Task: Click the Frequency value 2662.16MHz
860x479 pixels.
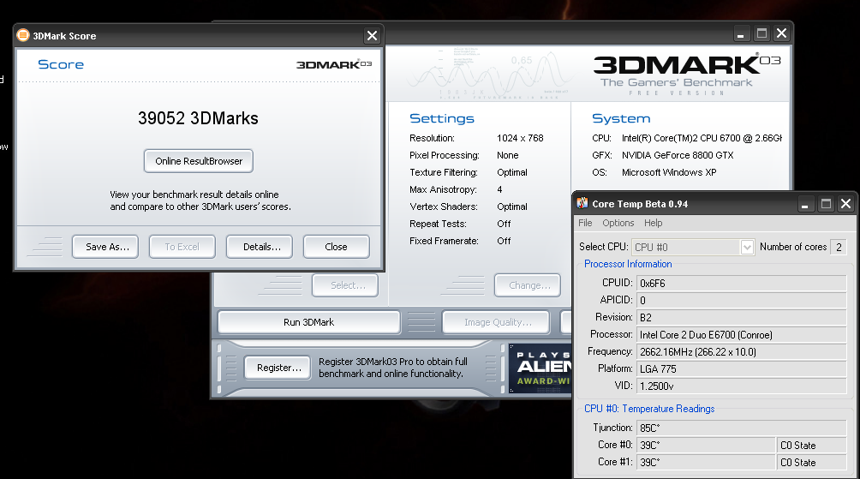Action: click(x=742, y=351)
